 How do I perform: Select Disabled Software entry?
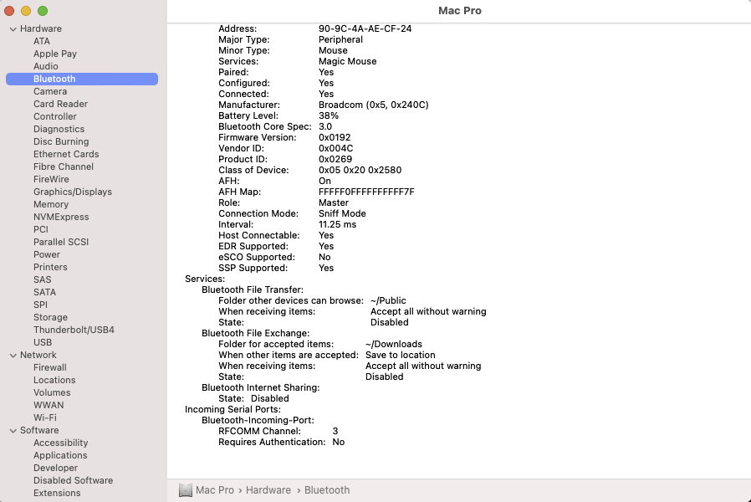click(x=74, y=480)
